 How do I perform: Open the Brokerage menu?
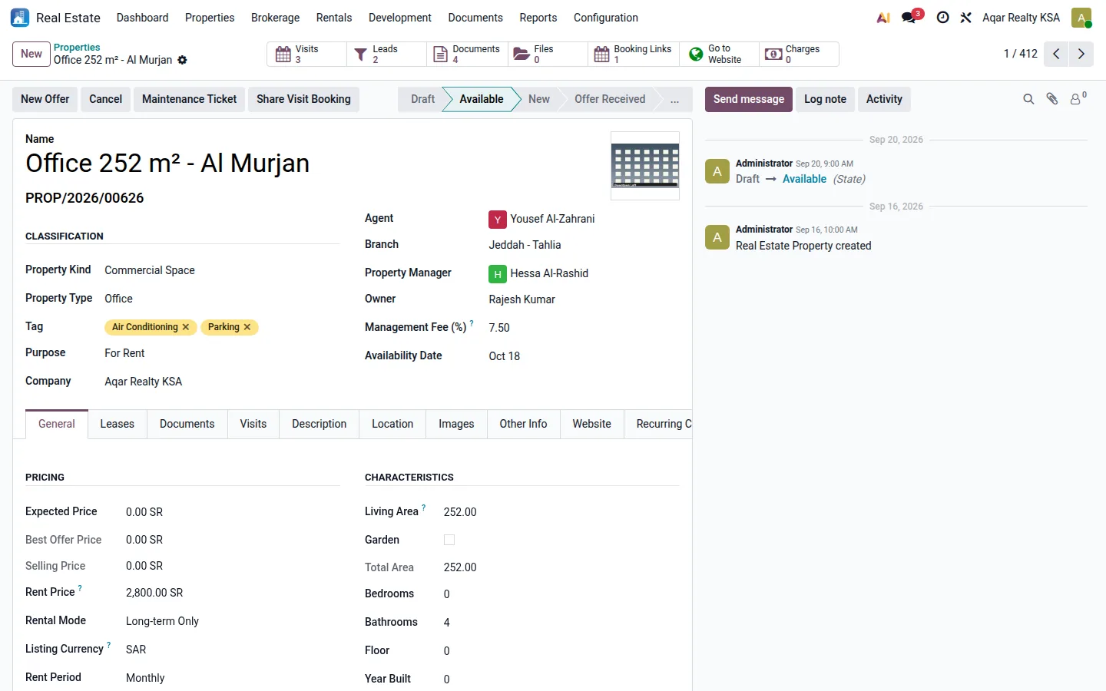click(275, 18)
